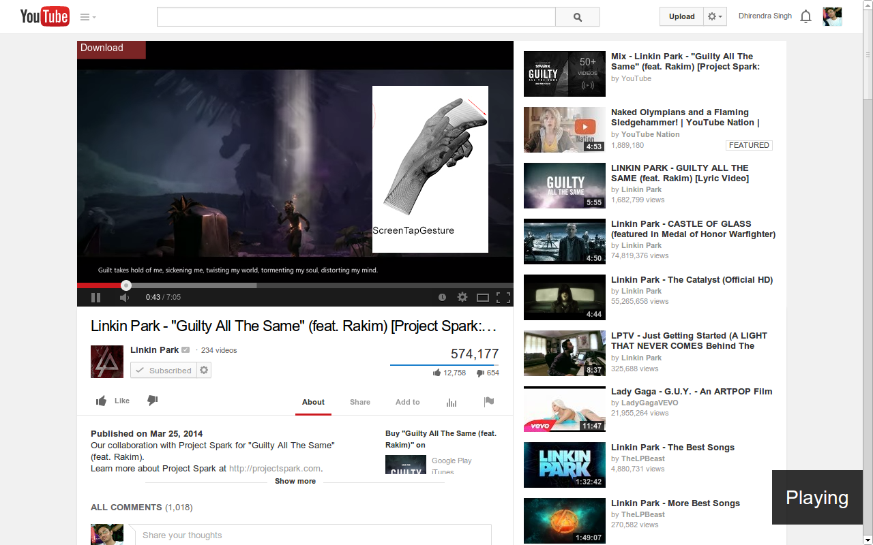The image size is (873, 545).
Task: Open the YouTube Nation channel link
Action: coord(650,134)
